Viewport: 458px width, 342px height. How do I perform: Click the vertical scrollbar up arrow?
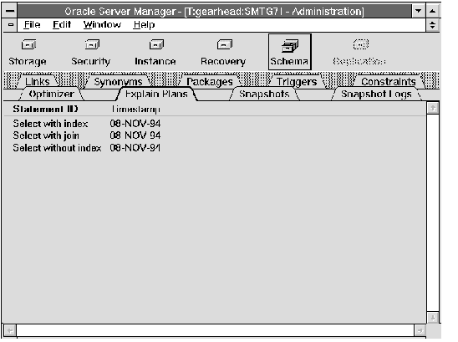pos(433,108)
